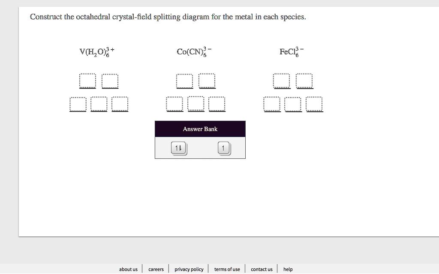This screenshot has height=274, width=439.
Task: View the privacy policy
Action: point(189,269)
